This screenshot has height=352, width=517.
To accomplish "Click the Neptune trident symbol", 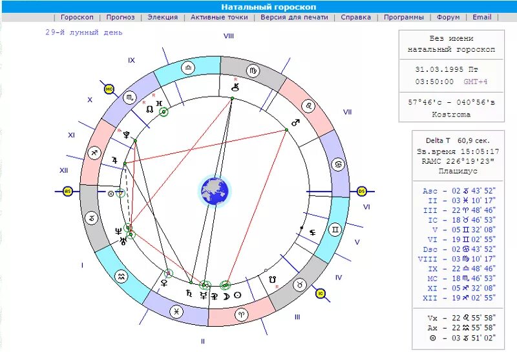I will pos(118,232).
